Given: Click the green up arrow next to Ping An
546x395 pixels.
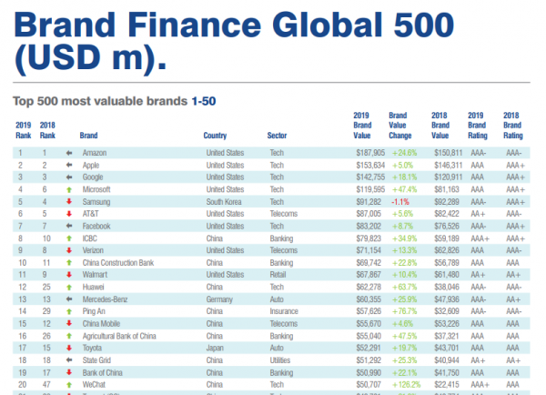Looking at the screenshot, I should click(69, 312).
